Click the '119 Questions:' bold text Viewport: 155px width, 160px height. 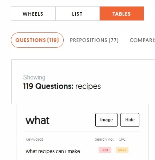48,86
